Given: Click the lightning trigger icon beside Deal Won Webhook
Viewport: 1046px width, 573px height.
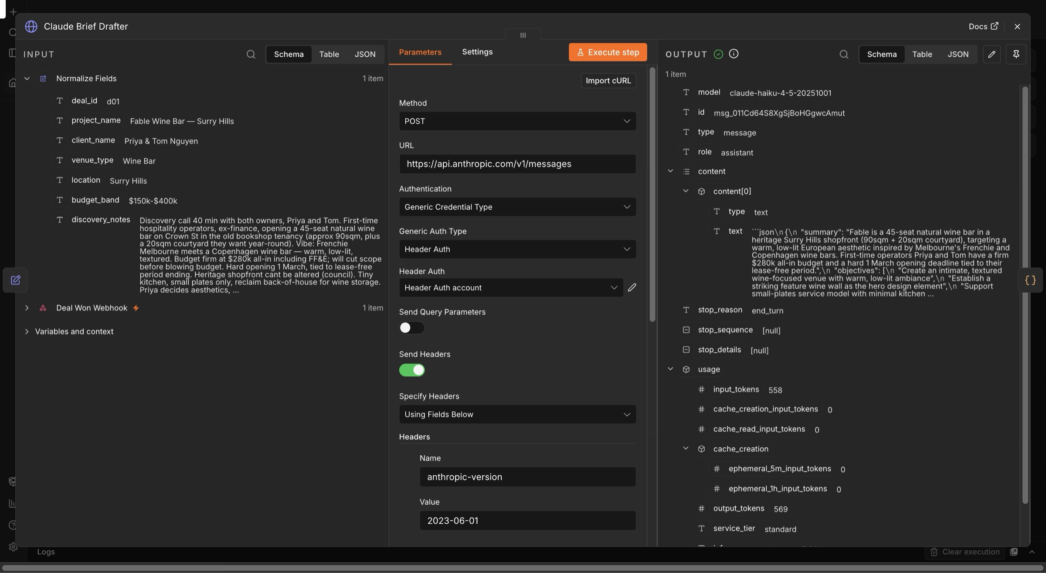Looking at the screenshot, I should pyautogui.click(x=136, y=308).
